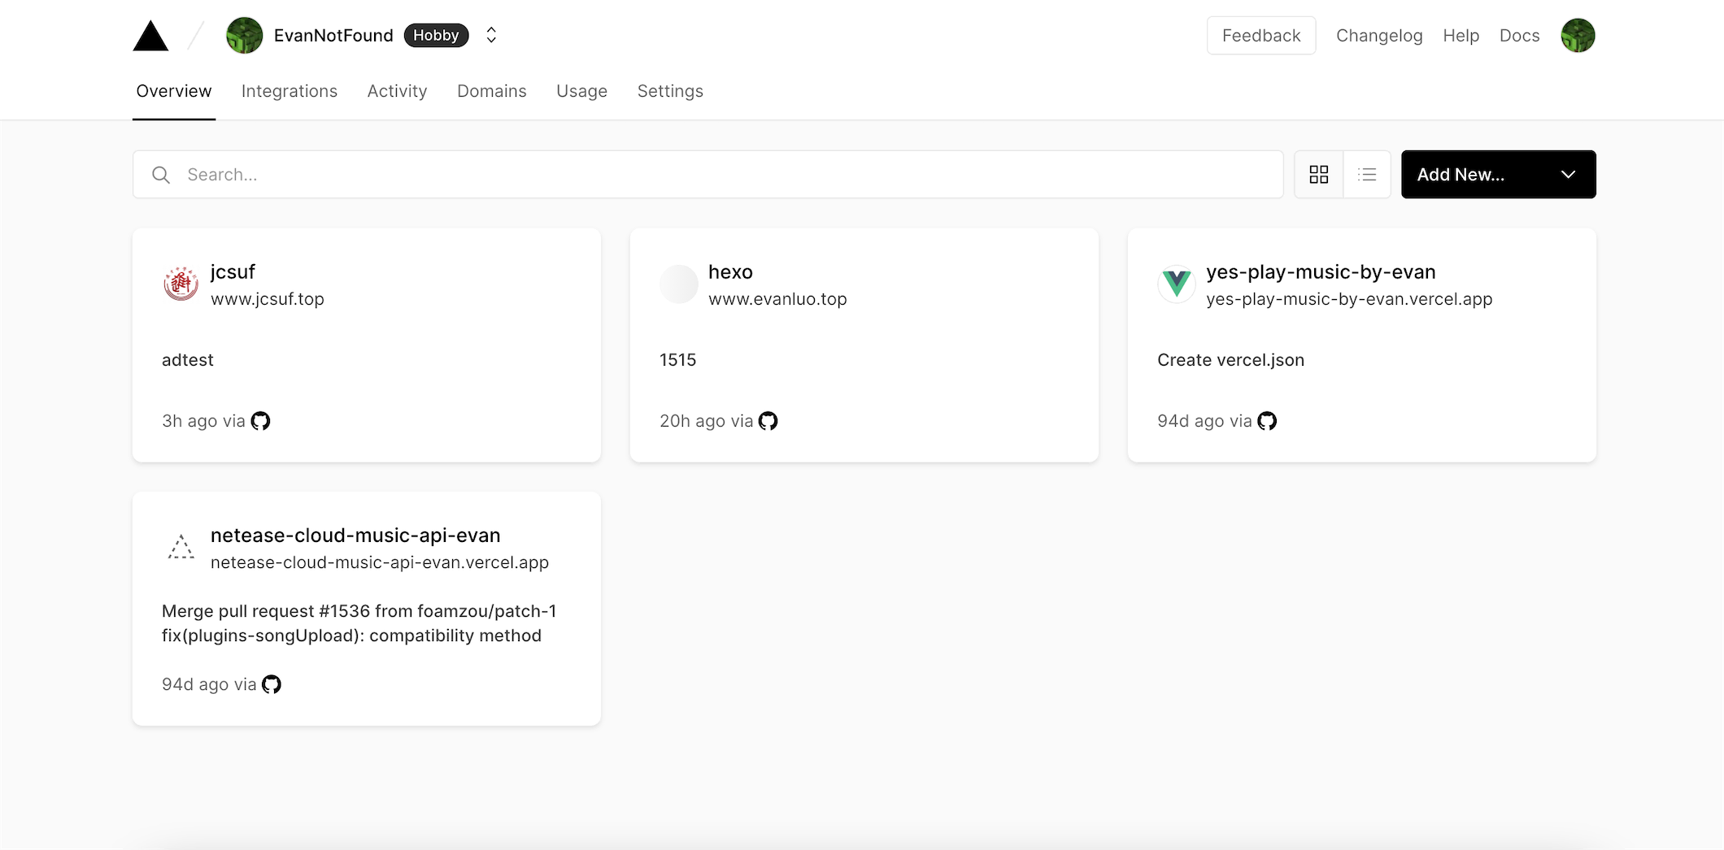Click the hexo project placeholder icon
Screen dimensions: 1724x850
pos(678,284)
